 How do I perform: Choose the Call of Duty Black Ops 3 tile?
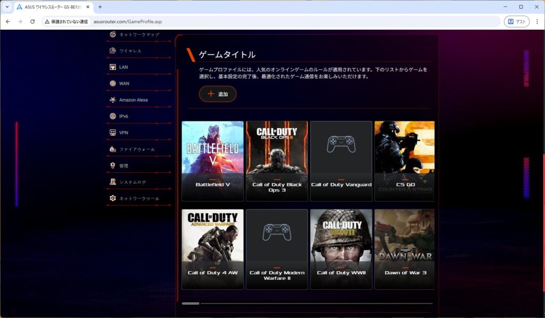point(277,161)
